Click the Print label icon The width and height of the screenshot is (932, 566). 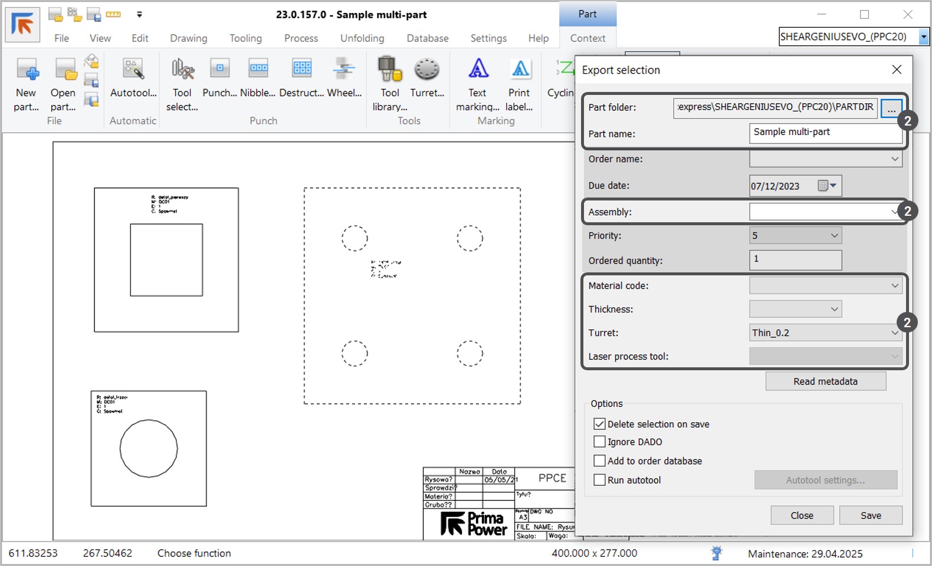click(519, 71)
